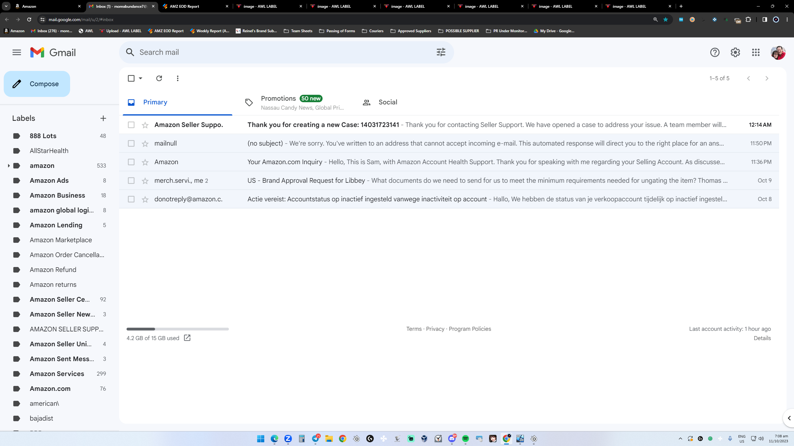
Task: Open Gmail support help icon
Action: (715, 52)
